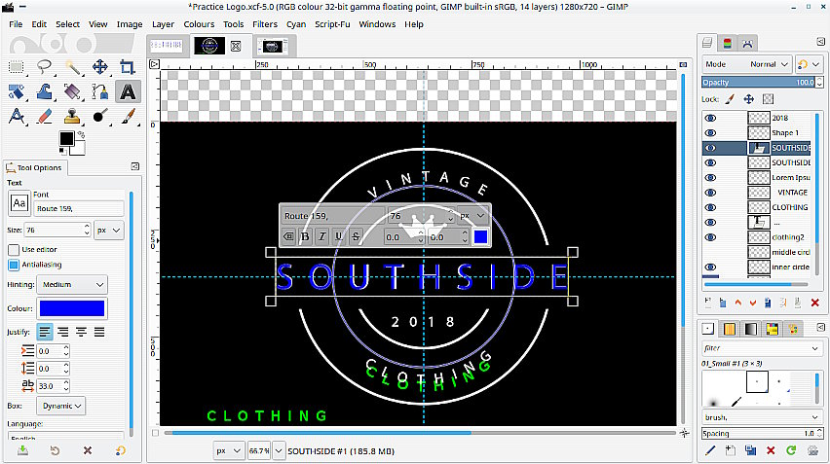This screenshot has height=464, width=830.
Task: Open the text Colour swatch in Tool Options
Action: pyautogui.click(x=72, y=308)
